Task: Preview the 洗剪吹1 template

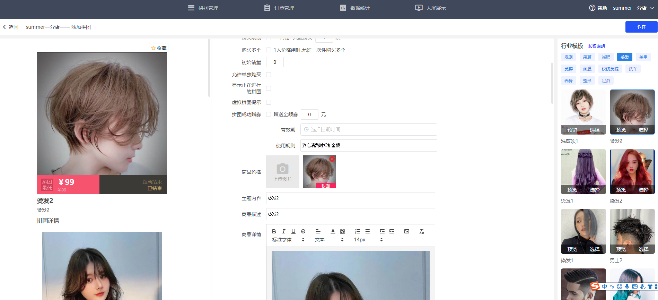Action: point(572,130)
